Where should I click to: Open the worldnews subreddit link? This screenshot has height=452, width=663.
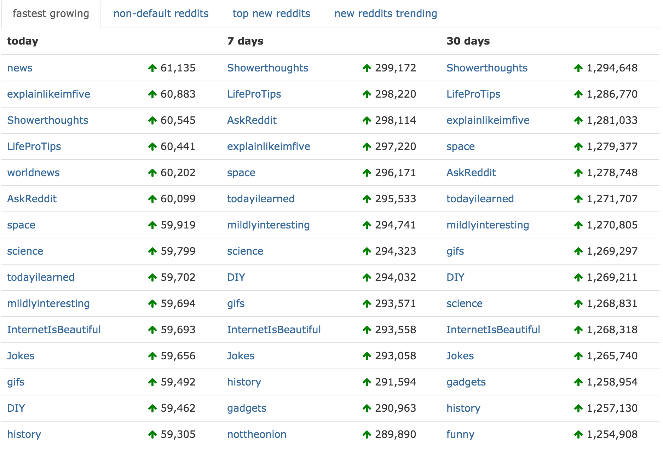tap(33, 173)
